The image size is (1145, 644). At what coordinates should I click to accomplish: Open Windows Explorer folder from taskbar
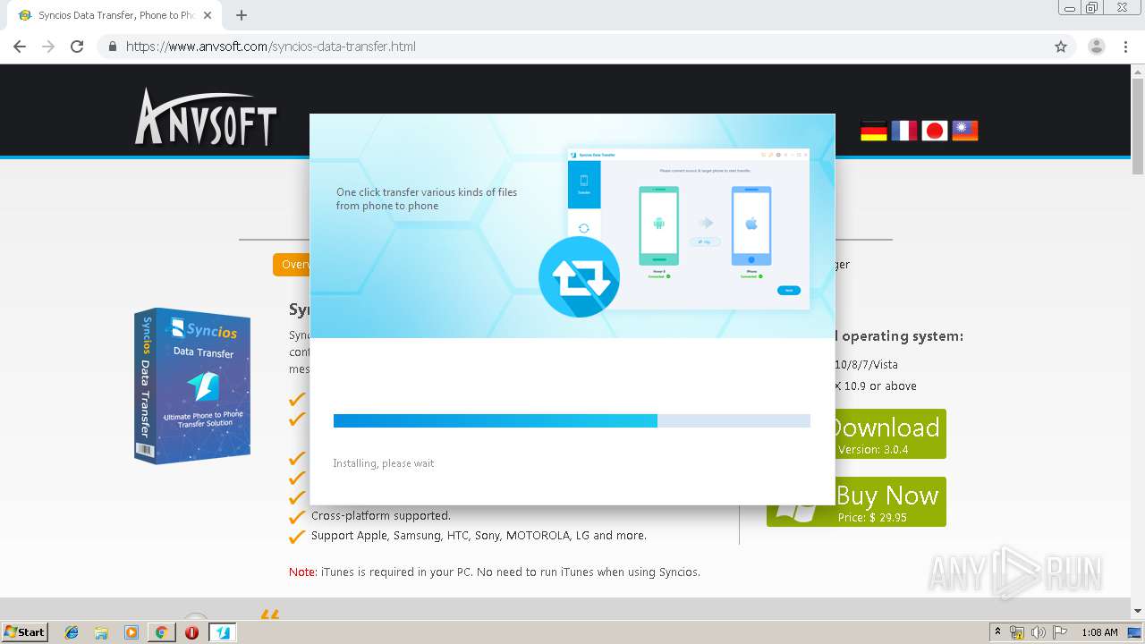101,632
